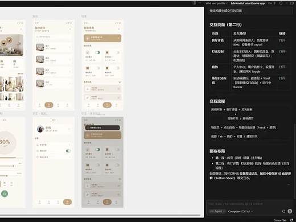Viewport: 296px width, 222px height.
Task: Click the tan banner card on scenes screen
Action: [102, 38]
